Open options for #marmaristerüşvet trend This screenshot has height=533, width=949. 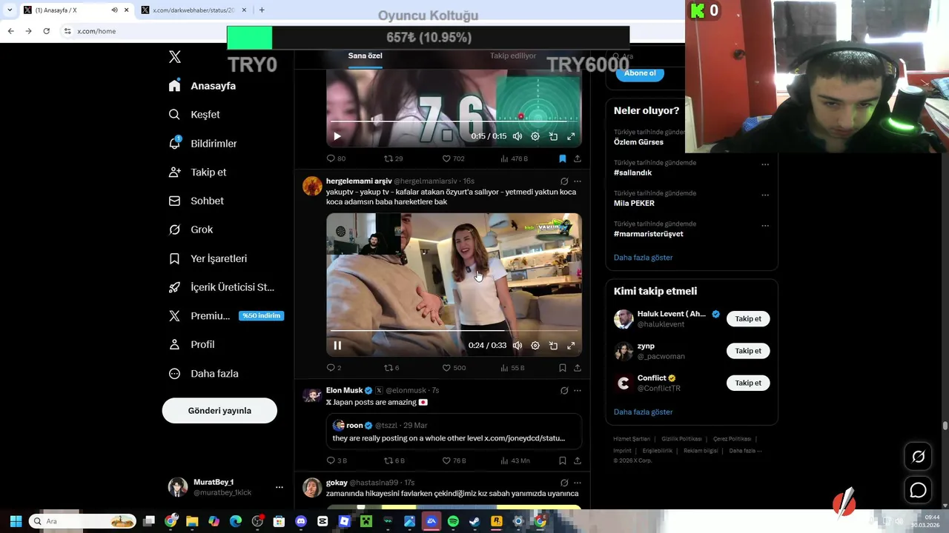pyautogui.click(x=765, y=226)
